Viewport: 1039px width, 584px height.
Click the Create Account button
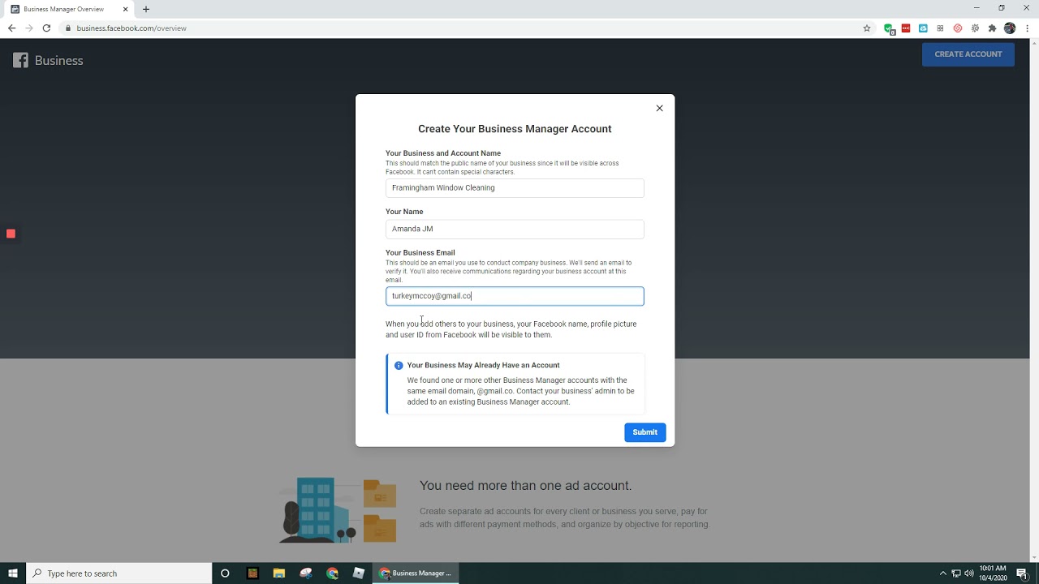click(x=968, y=54)
